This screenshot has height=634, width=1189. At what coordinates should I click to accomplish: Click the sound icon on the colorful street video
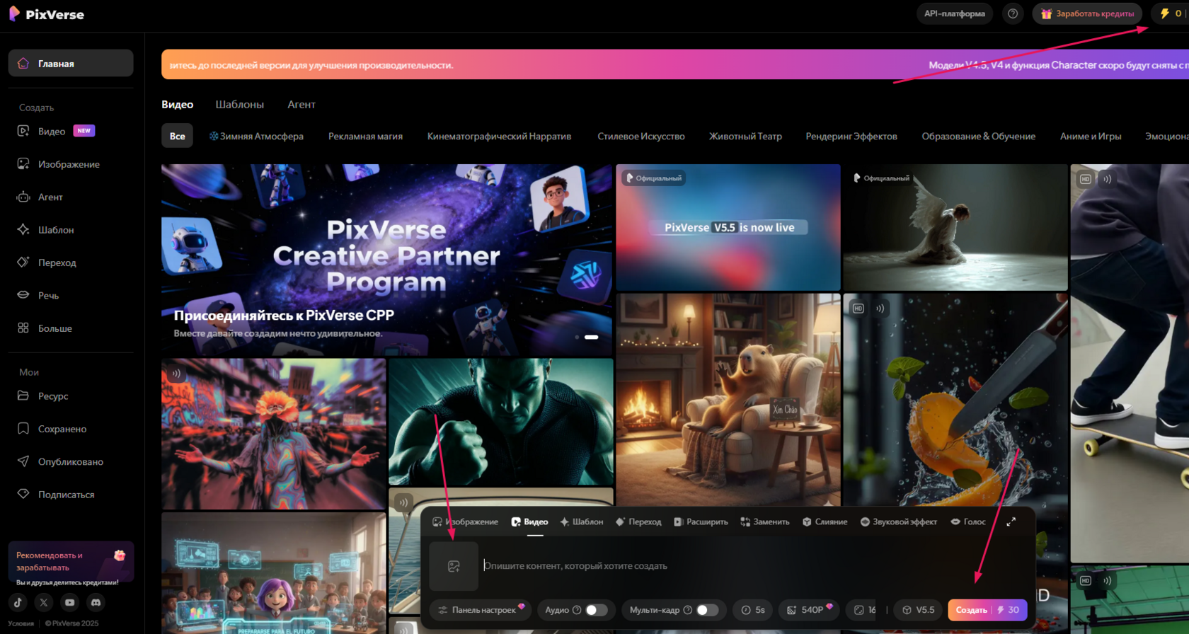click(176, 373)
